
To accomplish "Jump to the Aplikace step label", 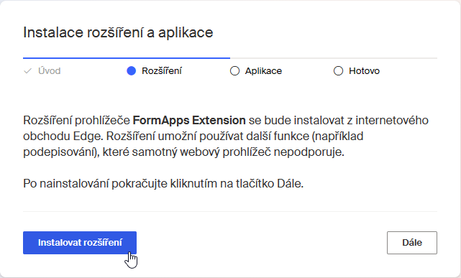I will [263, 70].
